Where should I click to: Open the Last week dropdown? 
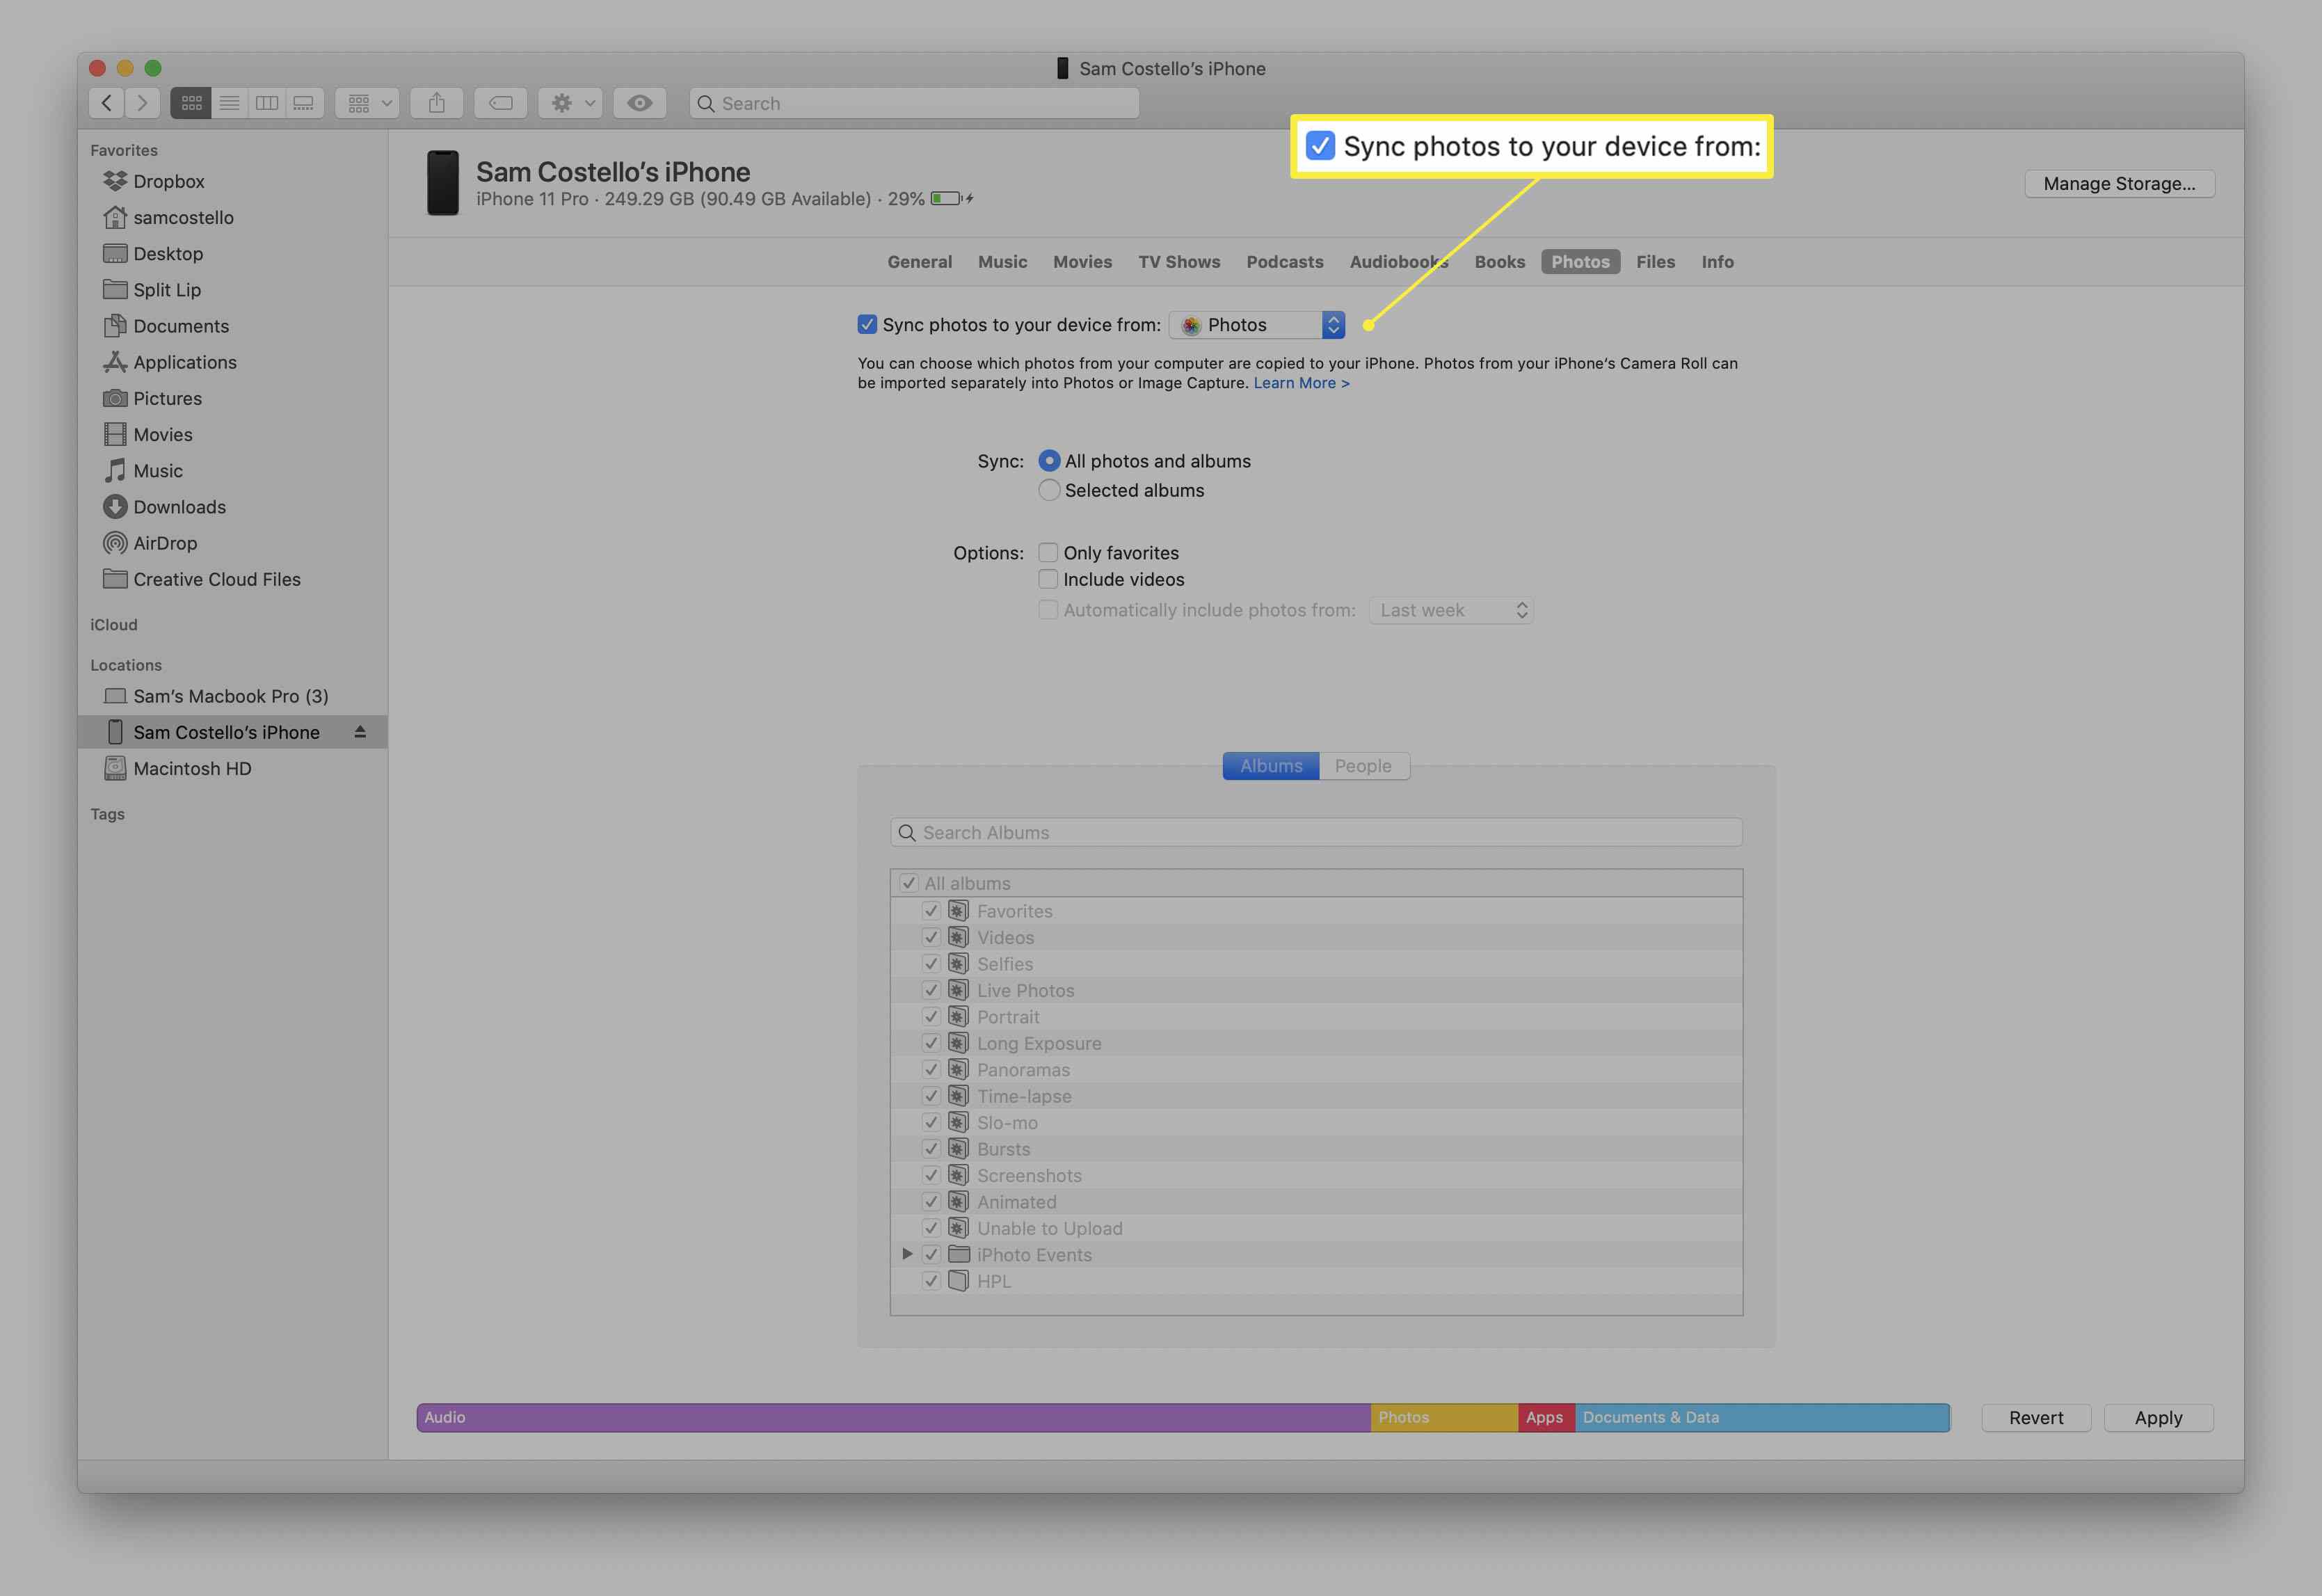point(1451,610)
